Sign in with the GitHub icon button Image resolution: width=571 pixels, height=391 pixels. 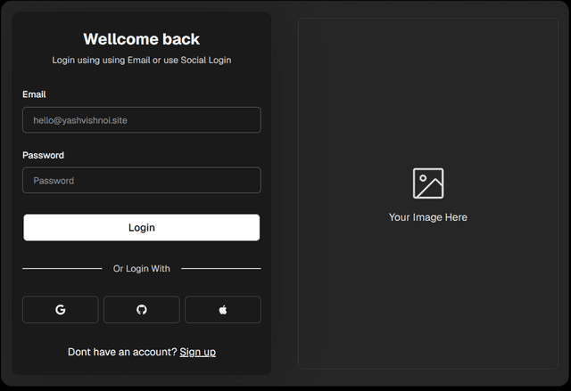(x=142, y=310)
